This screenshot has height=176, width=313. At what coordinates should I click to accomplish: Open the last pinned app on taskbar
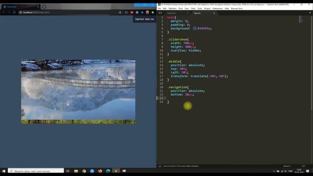pyautogui.click(x=124, y=171)
